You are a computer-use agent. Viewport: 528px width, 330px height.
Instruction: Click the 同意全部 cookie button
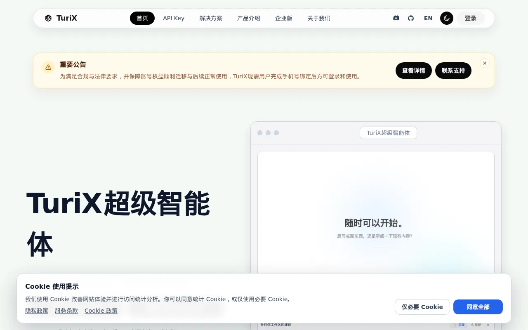478,307
